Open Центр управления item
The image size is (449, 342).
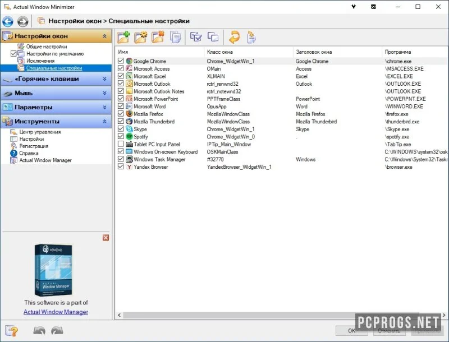40,132
